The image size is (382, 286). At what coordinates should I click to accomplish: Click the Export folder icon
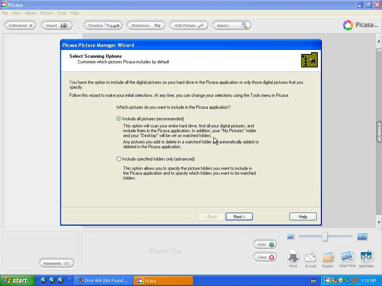[x=328, y=260]
